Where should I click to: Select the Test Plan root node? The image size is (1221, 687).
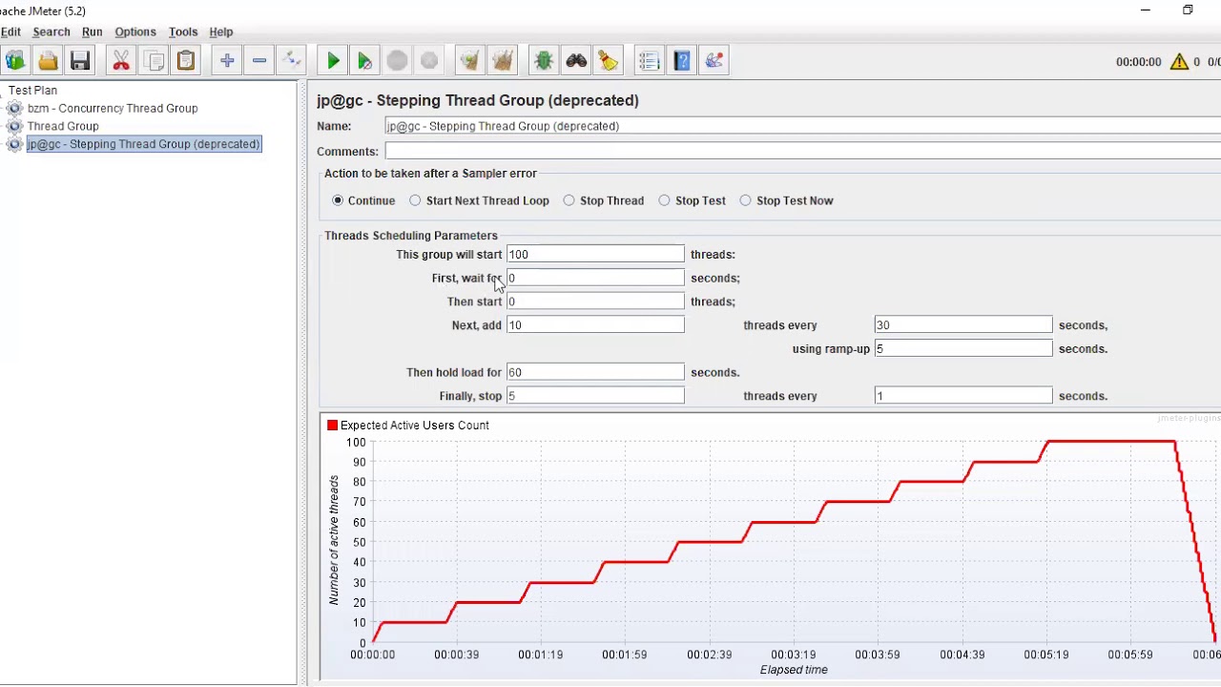point(32,90)
